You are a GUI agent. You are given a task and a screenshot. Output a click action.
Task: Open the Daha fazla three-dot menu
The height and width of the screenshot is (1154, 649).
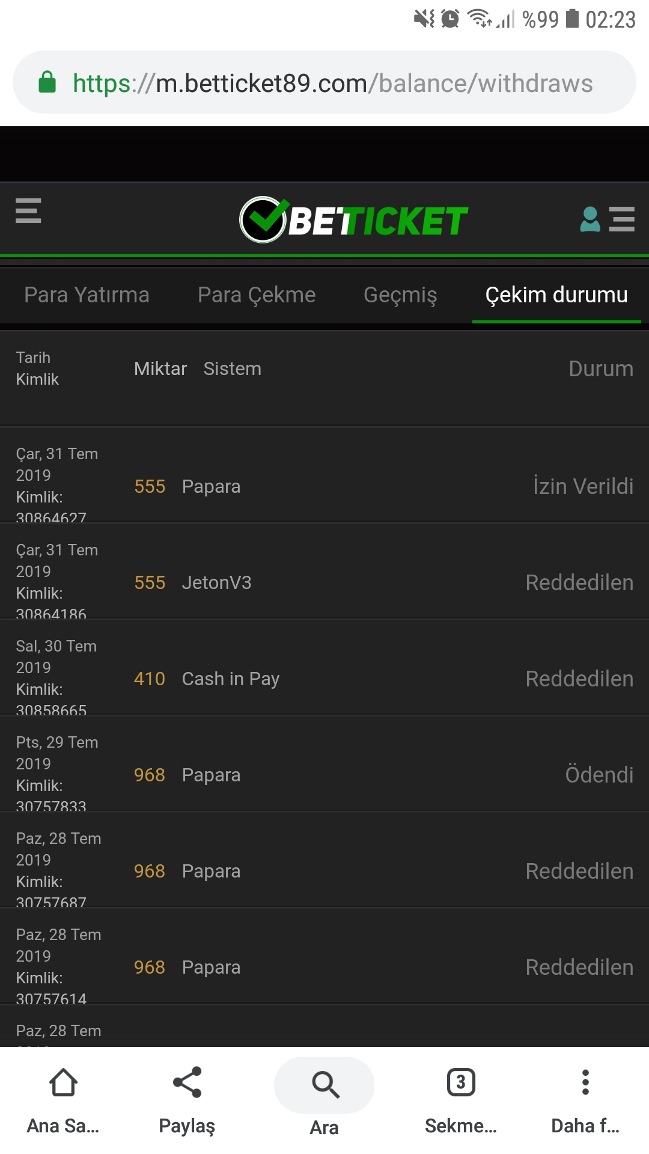click(x=585, y=1099)
